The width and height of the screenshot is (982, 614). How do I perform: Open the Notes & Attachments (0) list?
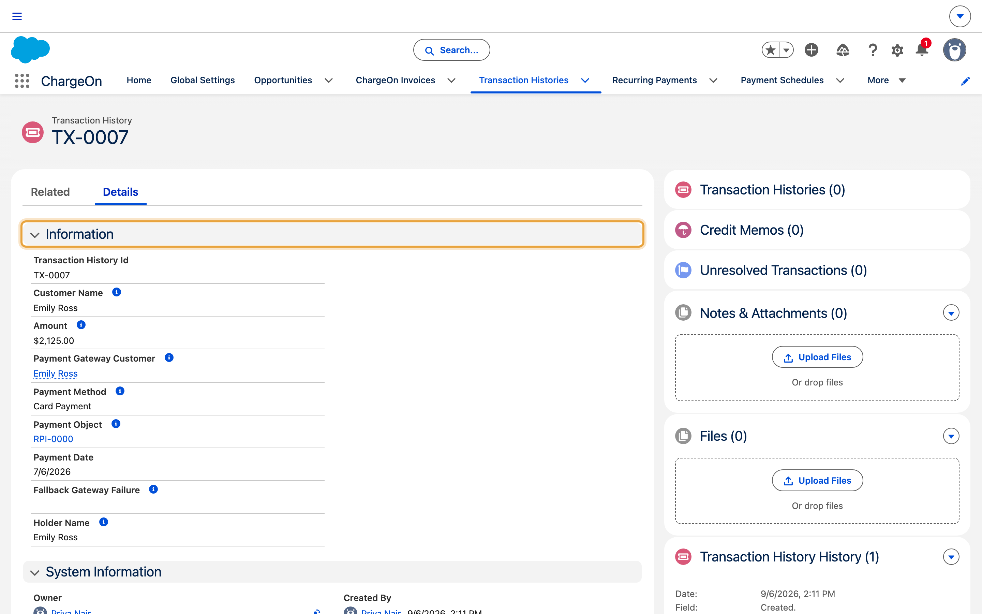(x=773, y=313)
